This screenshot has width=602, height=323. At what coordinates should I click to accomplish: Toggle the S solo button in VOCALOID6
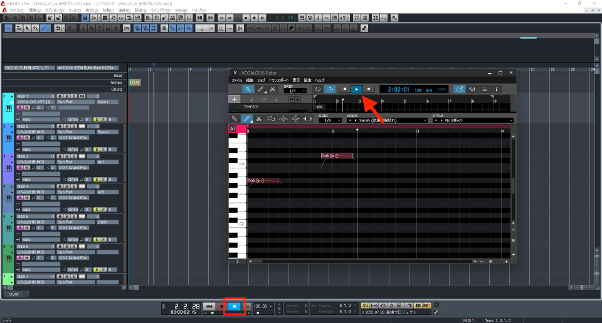[297, 100]
